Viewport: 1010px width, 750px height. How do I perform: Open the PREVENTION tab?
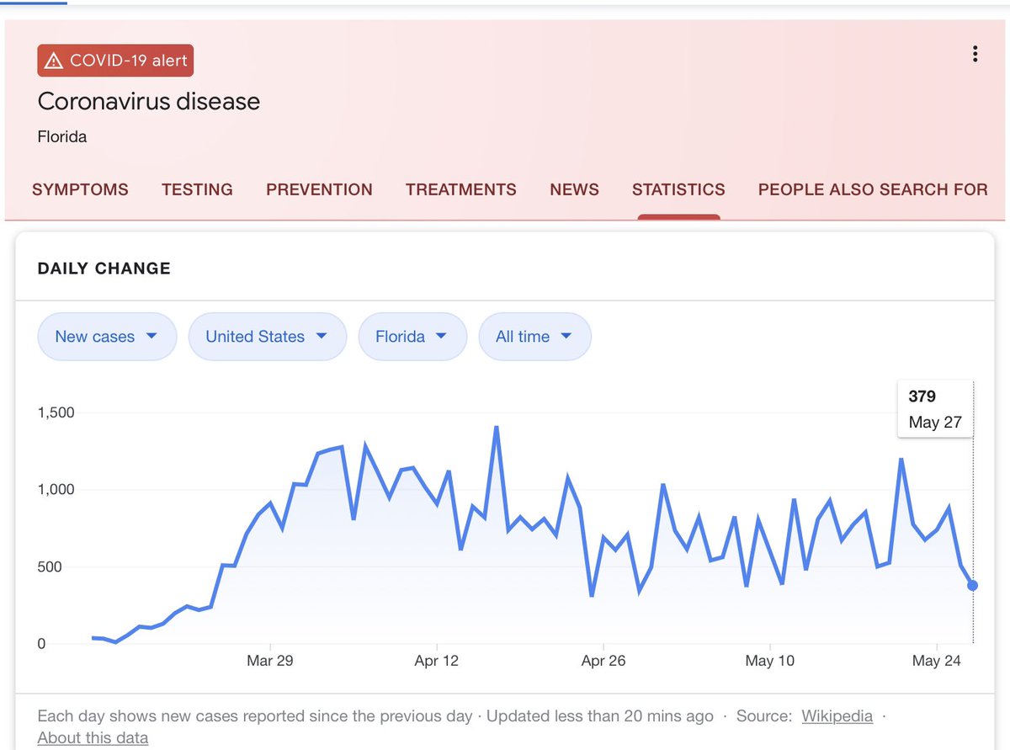(319, 189)
